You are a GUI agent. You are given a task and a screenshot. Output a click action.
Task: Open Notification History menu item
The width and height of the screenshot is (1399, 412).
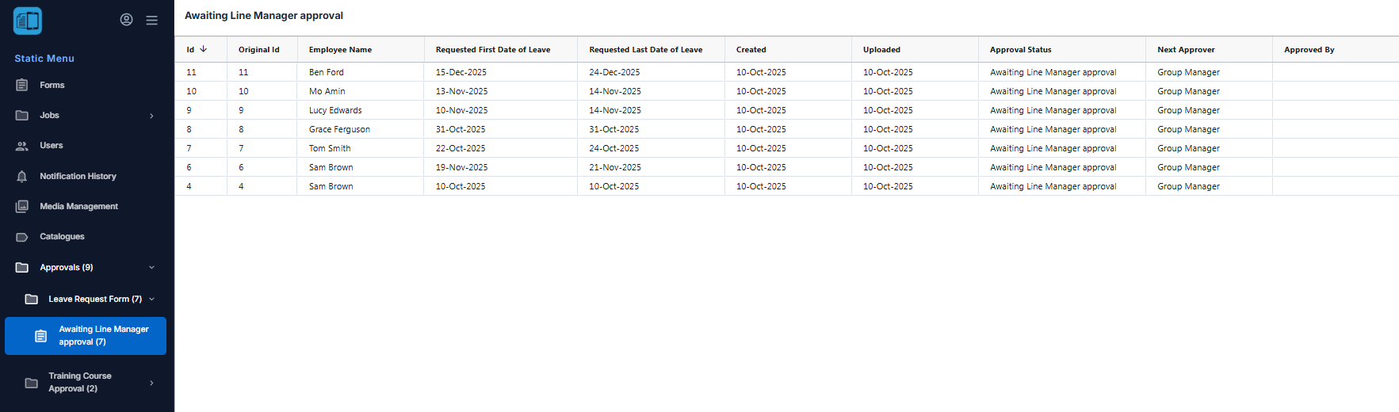click(x=78, y=177)
